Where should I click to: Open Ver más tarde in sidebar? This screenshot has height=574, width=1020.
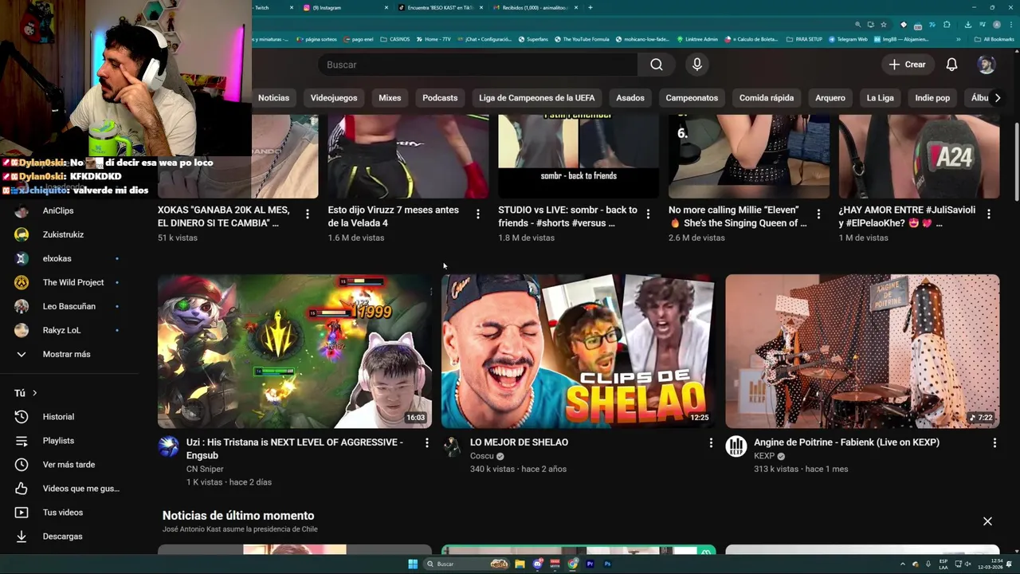69,465
